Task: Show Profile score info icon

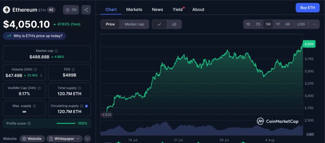Action: click(29, 123)
